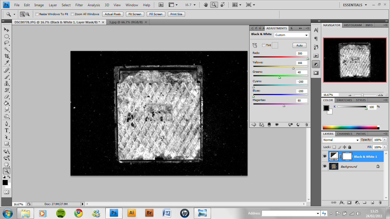This screenshot has width=390, height=219.
Task: Switch to the Channels tab
Action: [x=345, y=134]
